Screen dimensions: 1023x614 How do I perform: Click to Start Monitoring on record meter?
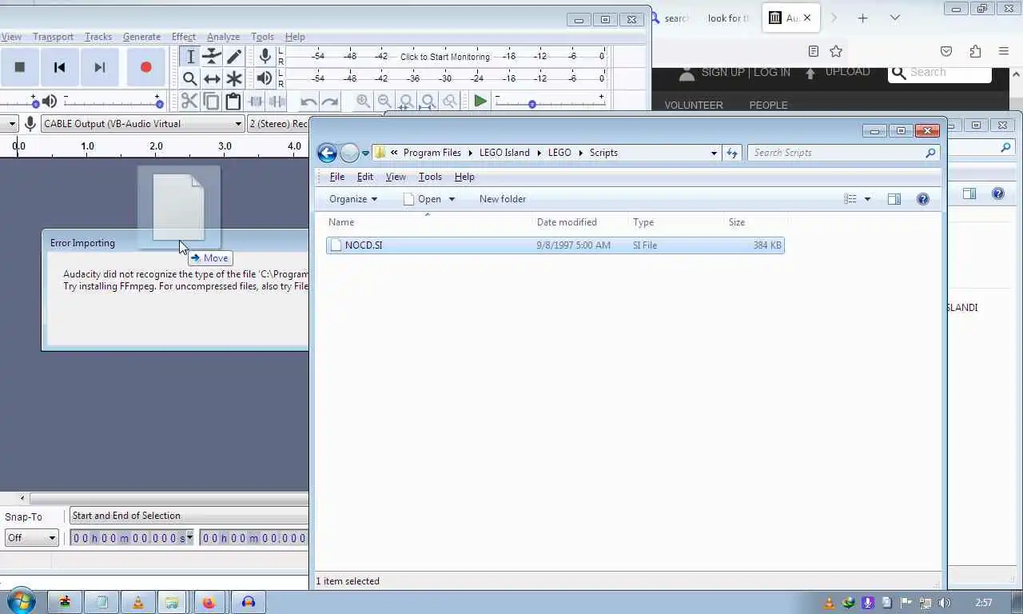(x=444, y=57)
